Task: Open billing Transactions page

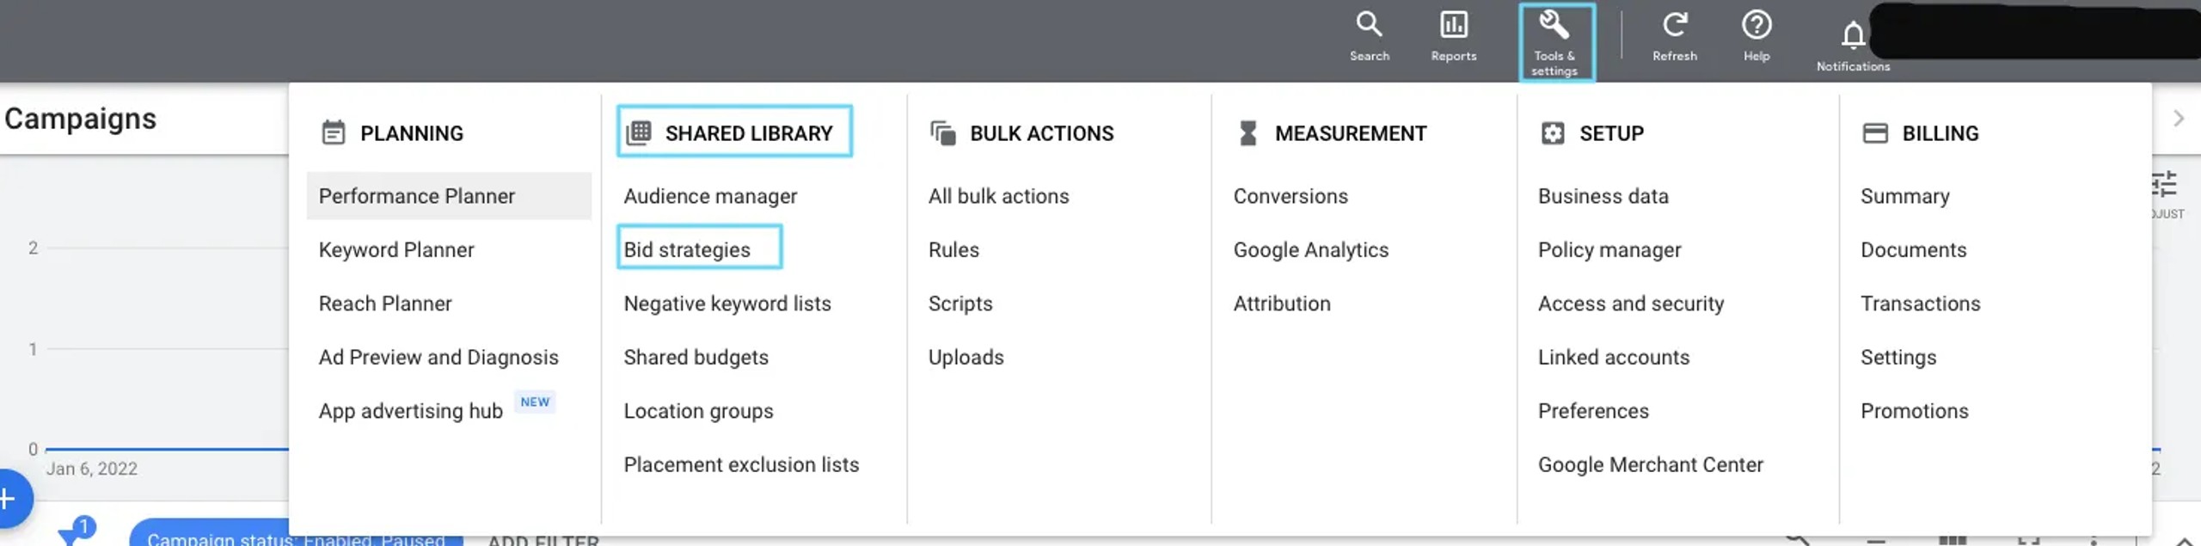Action: click(1920, 304)
